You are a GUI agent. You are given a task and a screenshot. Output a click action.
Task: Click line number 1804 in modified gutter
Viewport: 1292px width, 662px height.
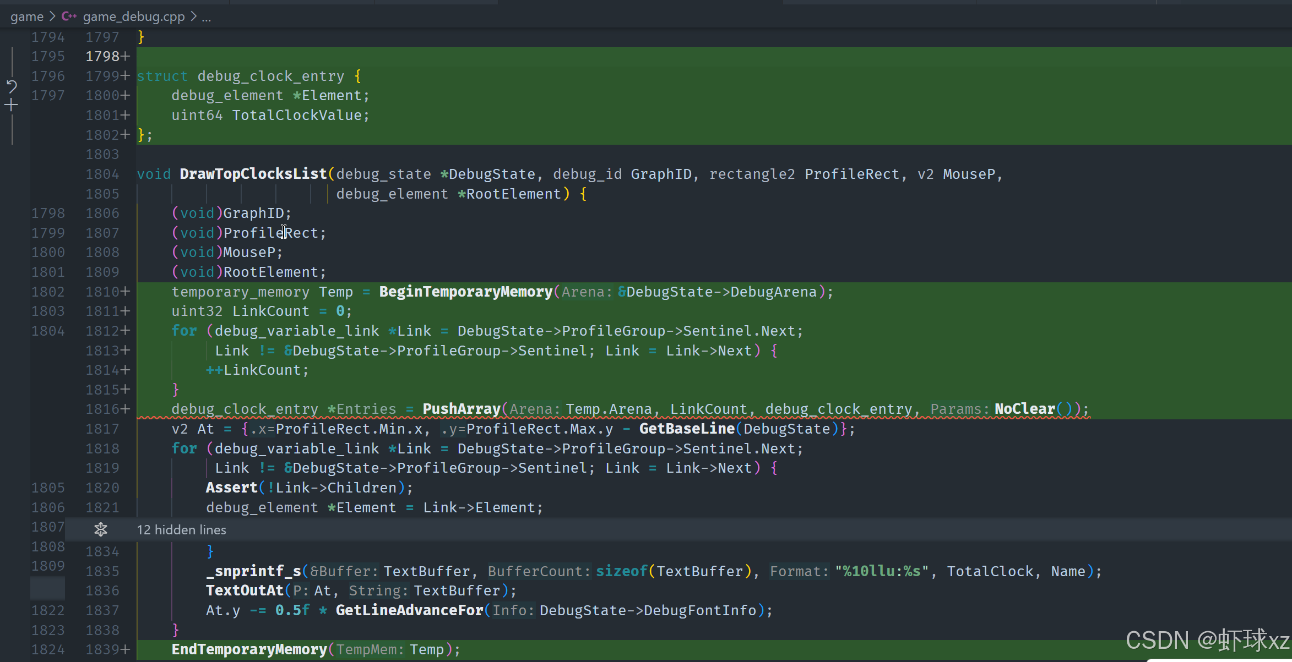102,174
